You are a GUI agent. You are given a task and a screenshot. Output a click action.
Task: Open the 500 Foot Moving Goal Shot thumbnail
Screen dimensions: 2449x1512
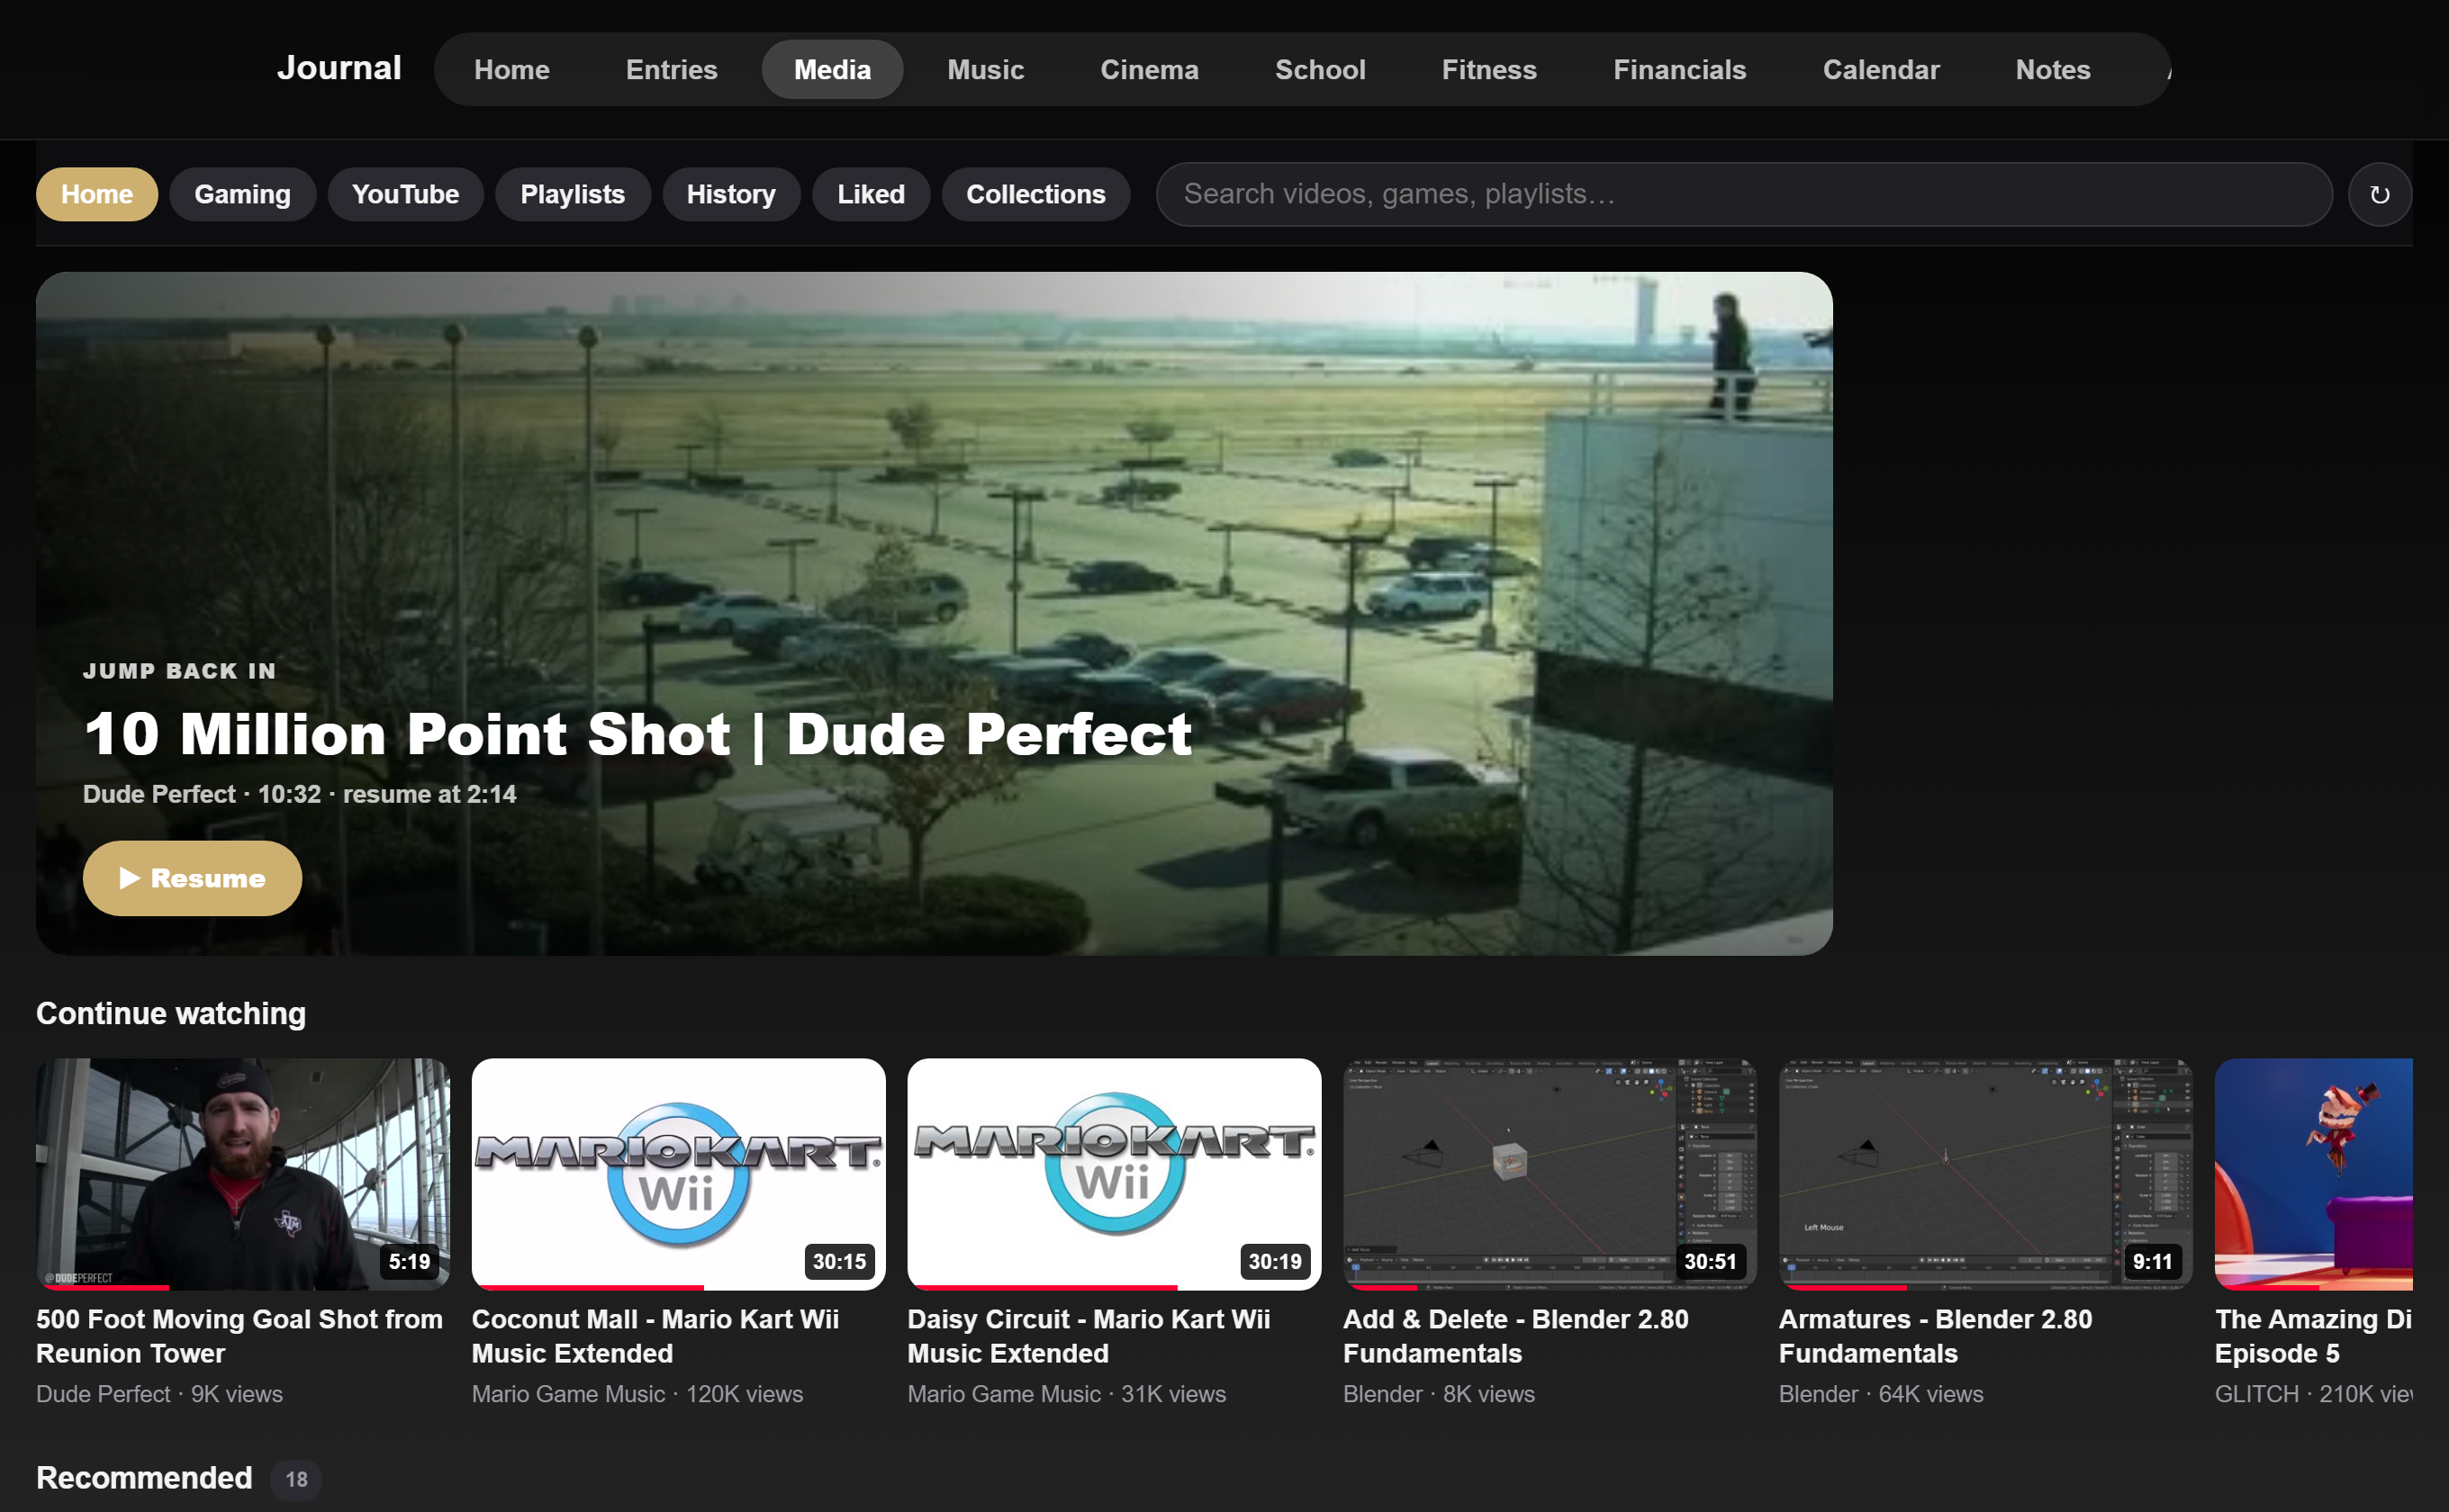point(243,1174)
